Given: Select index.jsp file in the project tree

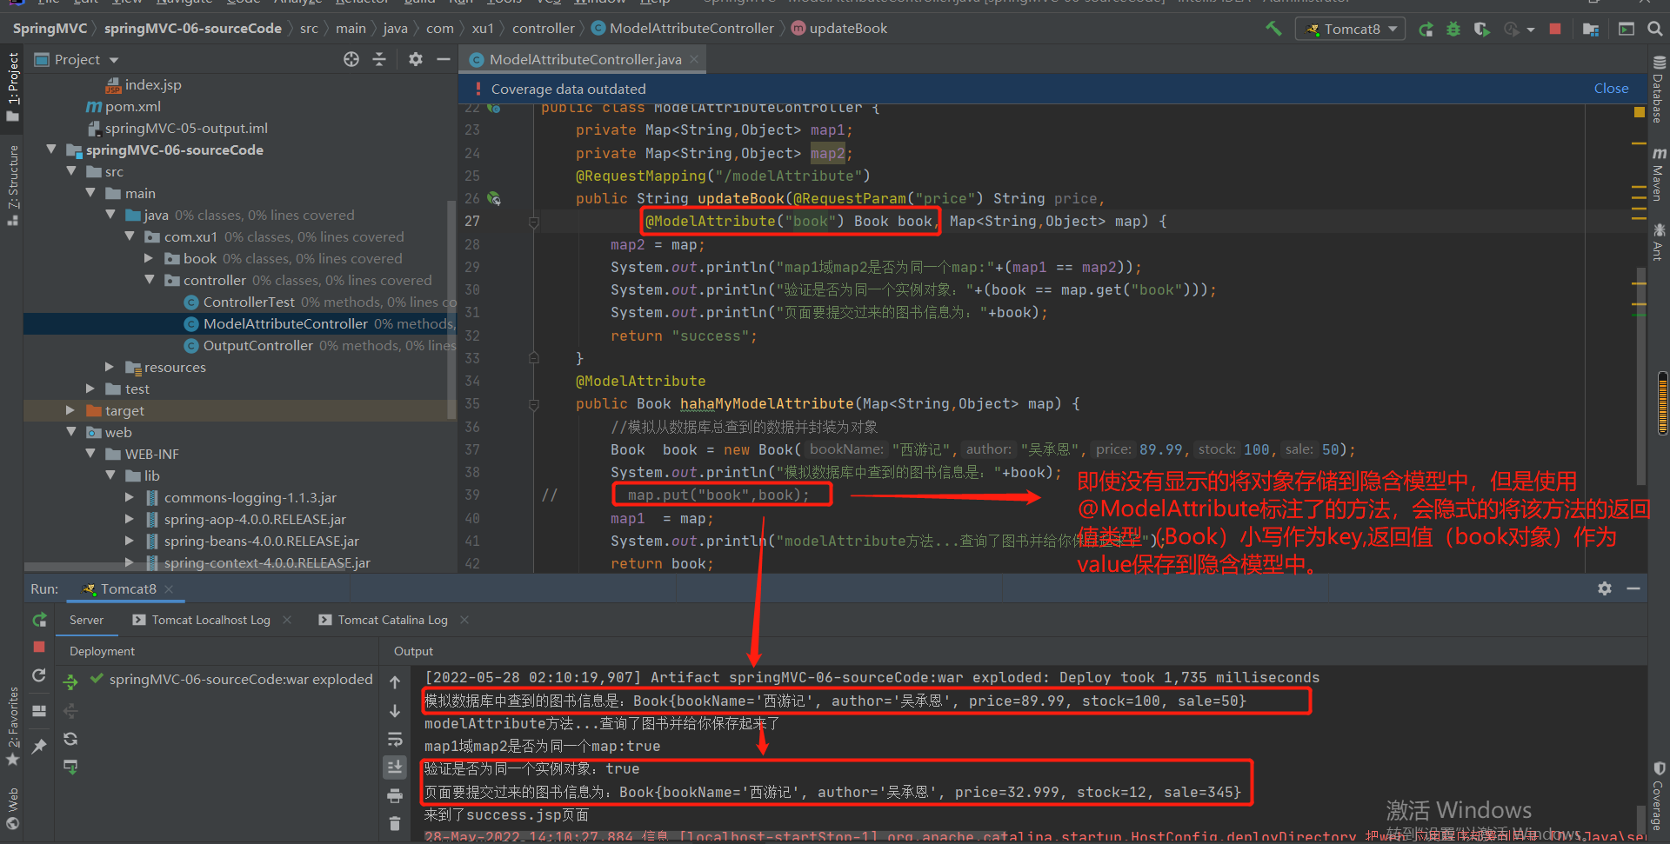Looking at the screenshot, I should click(x=144, y=84).
